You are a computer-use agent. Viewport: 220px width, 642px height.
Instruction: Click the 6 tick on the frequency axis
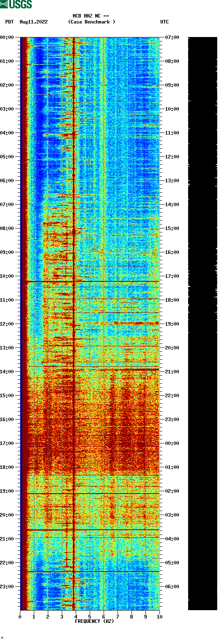104,617
